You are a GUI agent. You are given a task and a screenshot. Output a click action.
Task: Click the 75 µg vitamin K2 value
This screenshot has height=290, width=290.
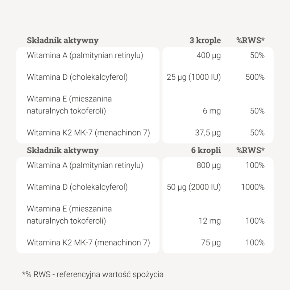click(x=211, y=243)
